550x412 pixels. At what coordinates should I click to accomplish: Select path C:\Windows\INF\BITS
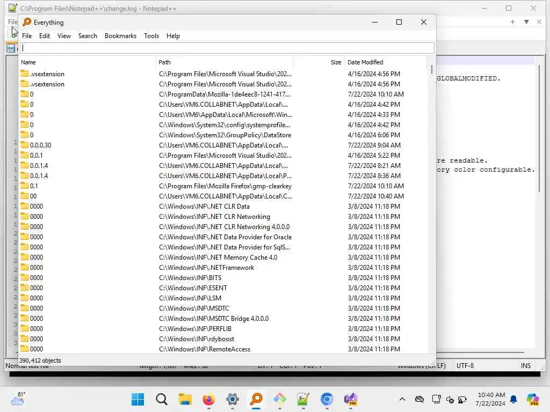tap(190, 277)
